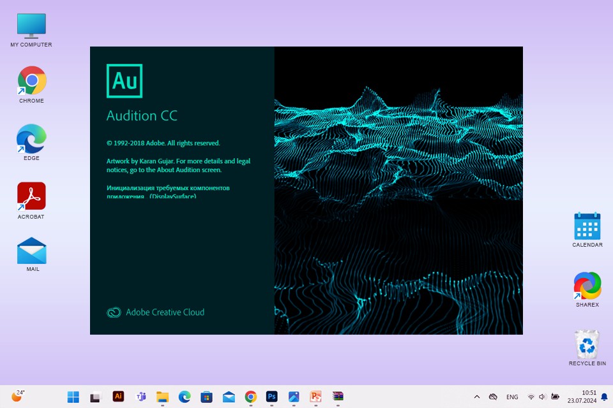Viewport: 613px width, 408px height.
Task: Open the volume control in system tray
Action: coord(542,397)
